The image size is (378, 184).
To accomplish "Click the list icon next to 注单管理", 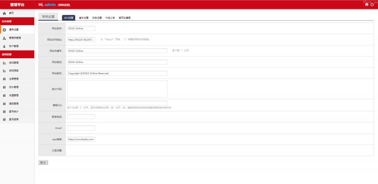I will point(4,79).
